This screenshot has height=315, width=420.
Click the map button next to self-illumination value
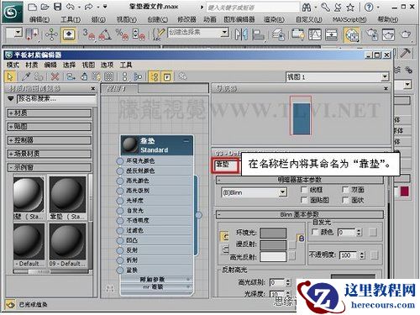(373, 232)
